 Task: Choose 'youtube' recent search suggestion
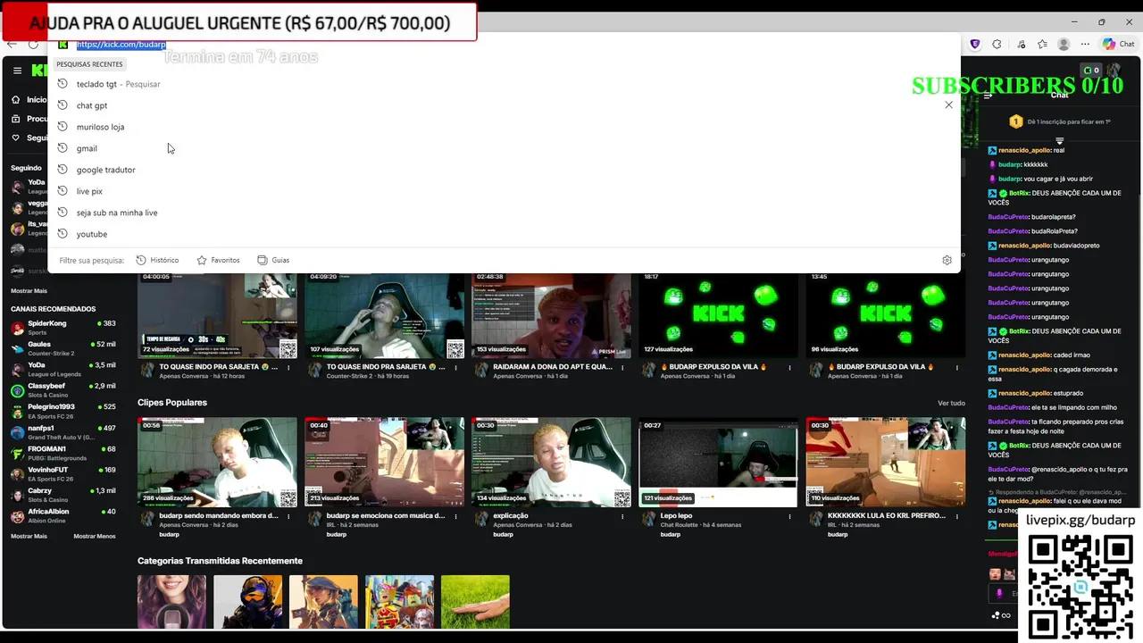[505, 234]
